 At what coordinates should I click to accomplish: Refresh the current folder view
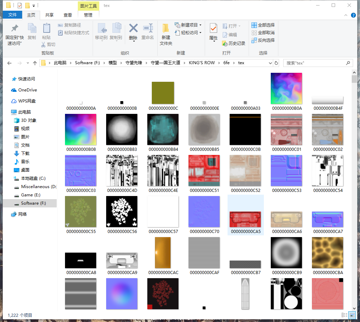(276, 63)
